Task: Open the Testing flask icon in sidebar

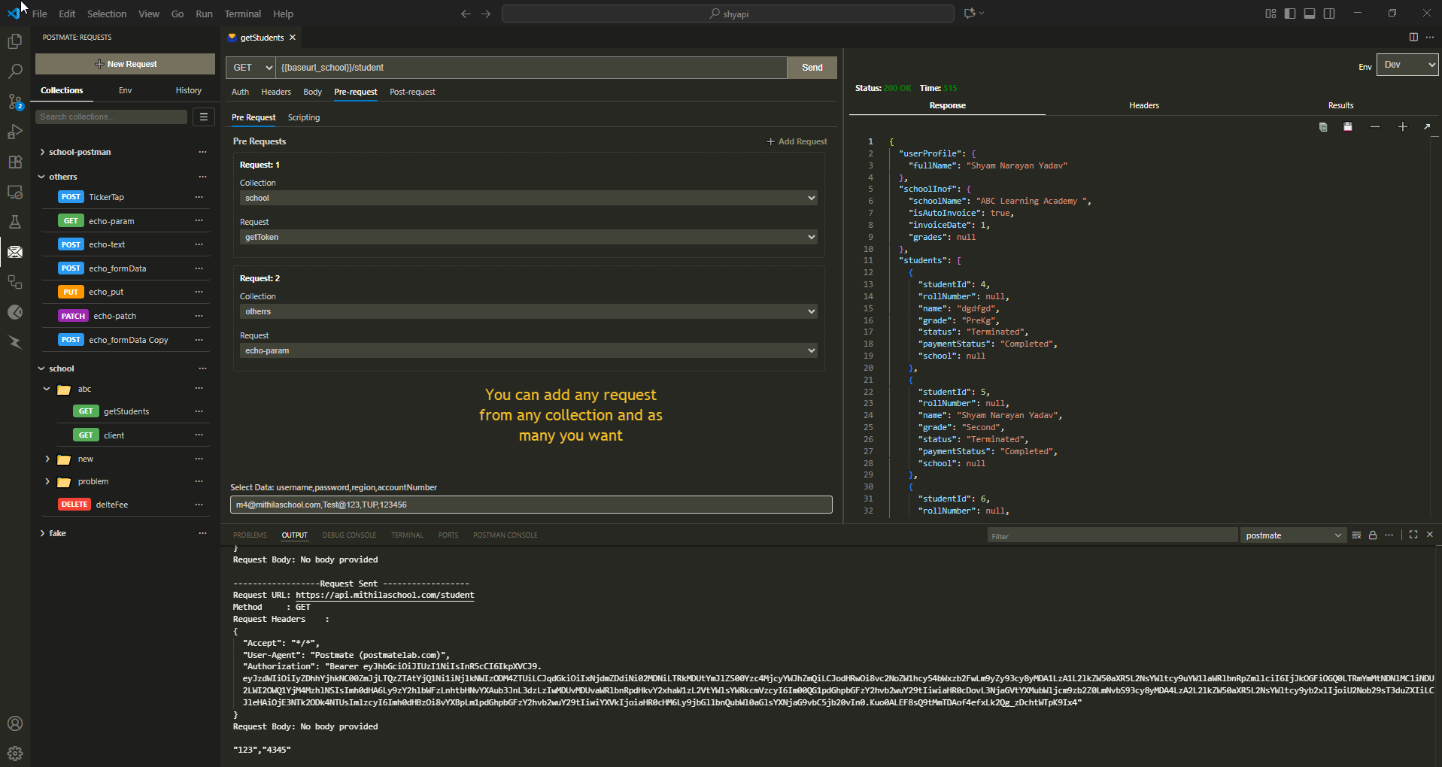Action: 15,222
